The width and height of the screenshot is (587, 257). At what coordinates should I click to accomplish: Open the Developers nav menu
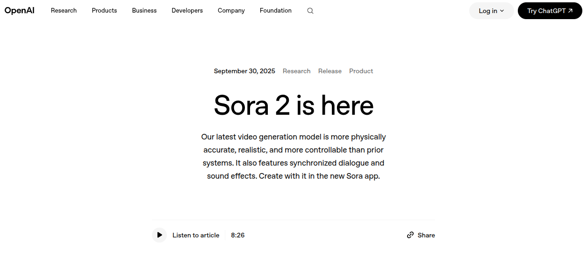(x=187, y=11)
